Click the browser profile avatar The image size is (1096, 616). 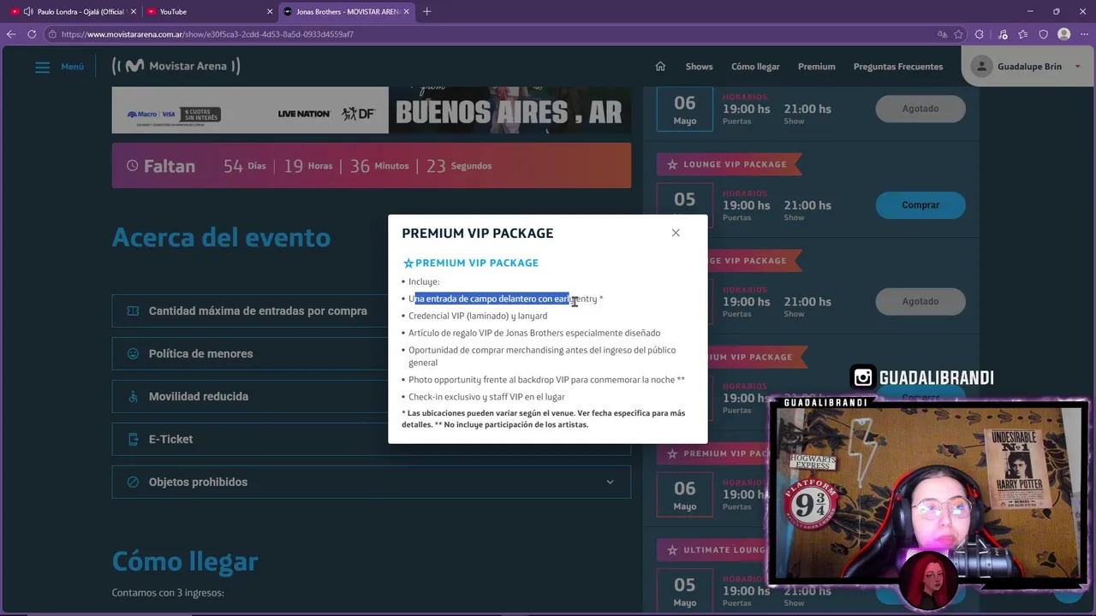pyautogui.click(x=1063, y=34)
